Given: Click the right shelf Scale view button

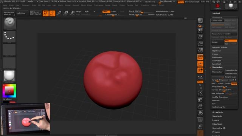Looking at the screenshot, I should pos(200,107).
